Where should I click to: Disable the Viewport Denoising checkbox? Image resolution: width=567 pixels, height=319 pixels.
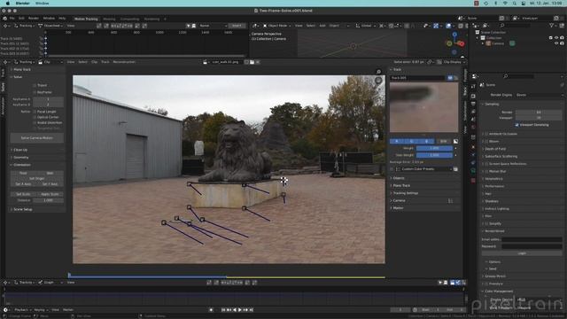coord(517,125)
